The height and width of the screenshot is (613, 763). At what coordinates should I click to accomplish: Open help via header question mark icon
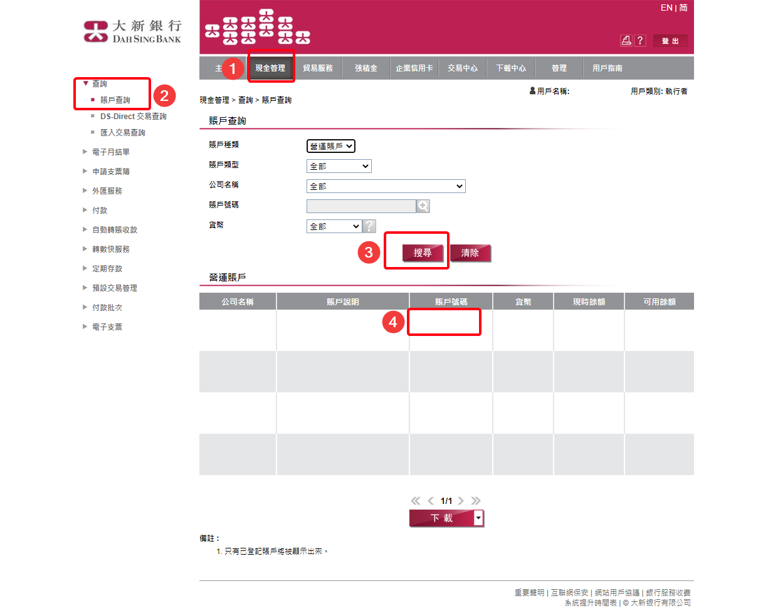tap(640, 41)
